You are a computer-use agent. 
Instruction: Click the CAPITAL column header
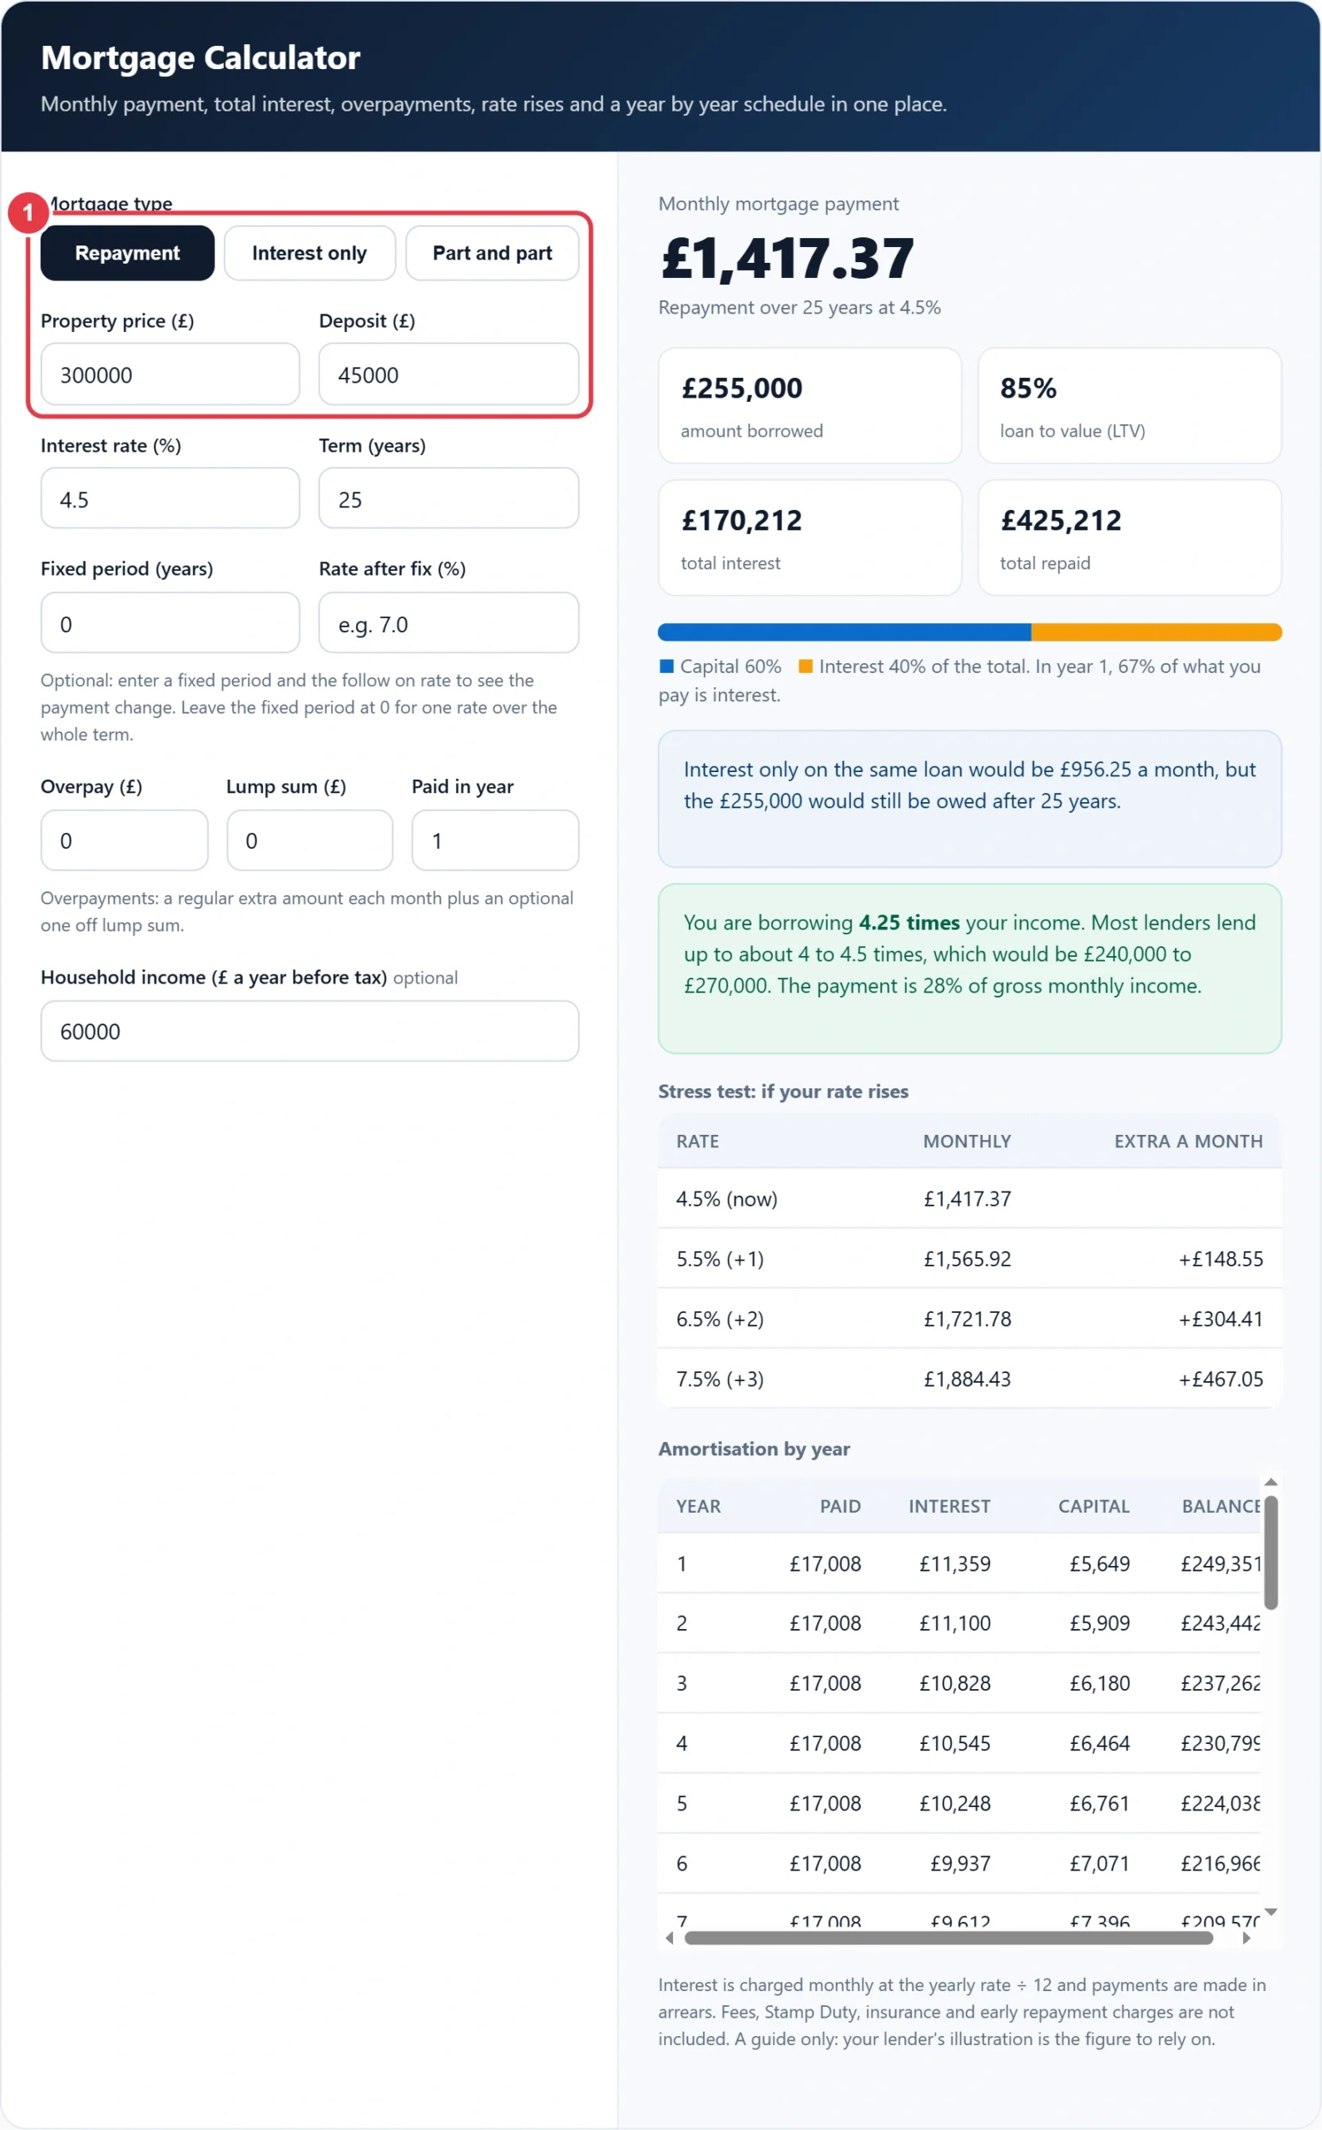tap(1094, 1507)
